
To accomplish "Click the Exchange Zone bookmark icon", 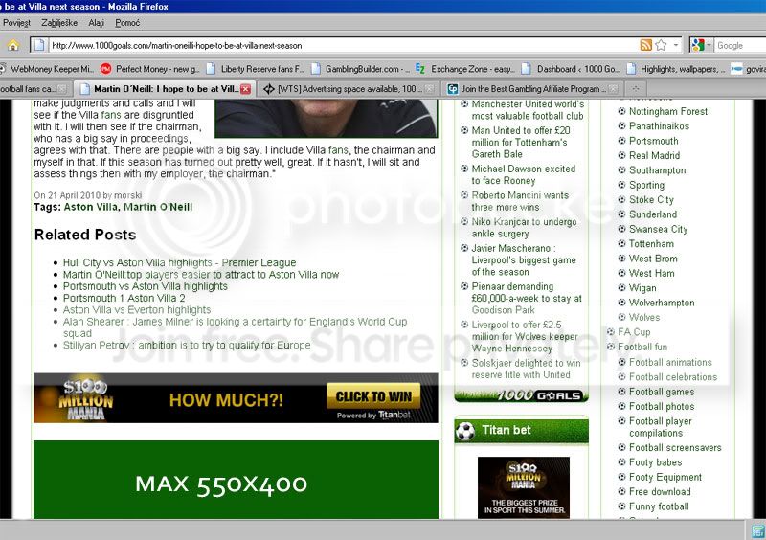I will point(420,69).
